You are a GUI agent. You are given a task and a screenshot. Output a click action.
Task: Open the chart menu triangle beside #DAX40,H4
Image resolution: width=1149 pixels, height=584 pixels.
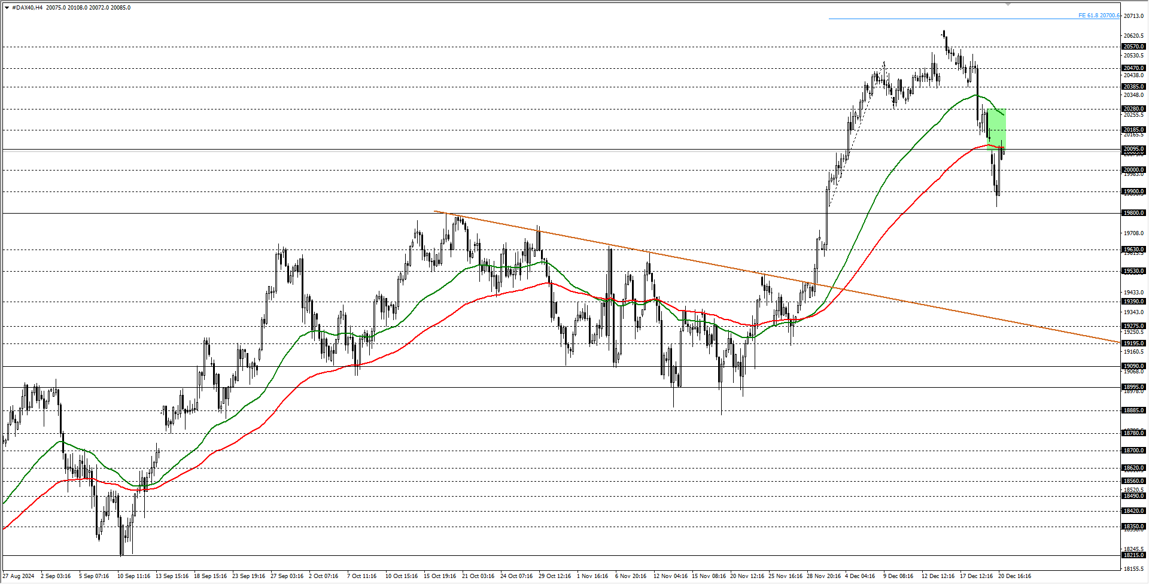coord(7,8)
